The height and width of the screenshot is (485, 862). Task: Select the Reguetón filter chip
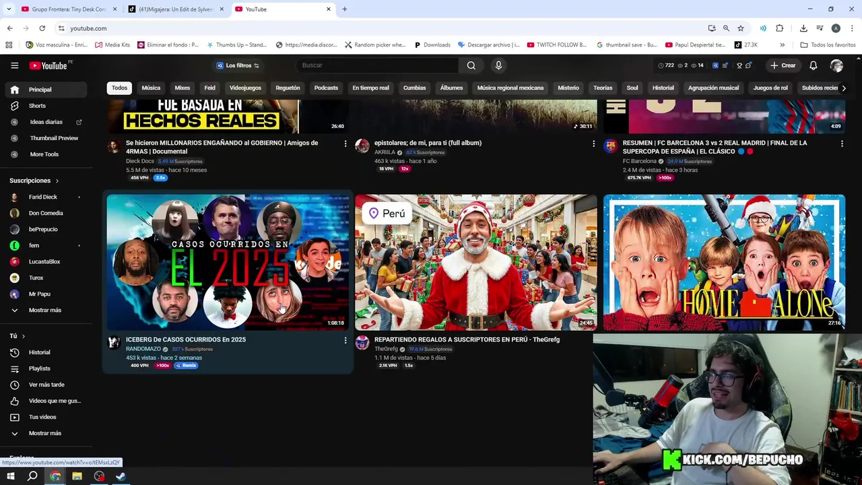[288, 88]
